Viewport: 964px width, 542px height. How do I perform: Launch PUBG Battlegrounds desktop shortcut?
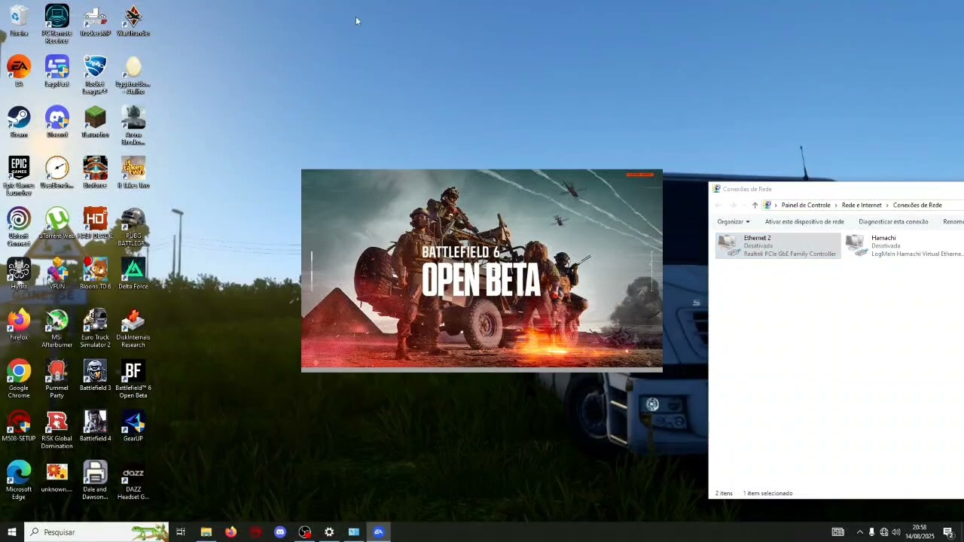point(133,227)
